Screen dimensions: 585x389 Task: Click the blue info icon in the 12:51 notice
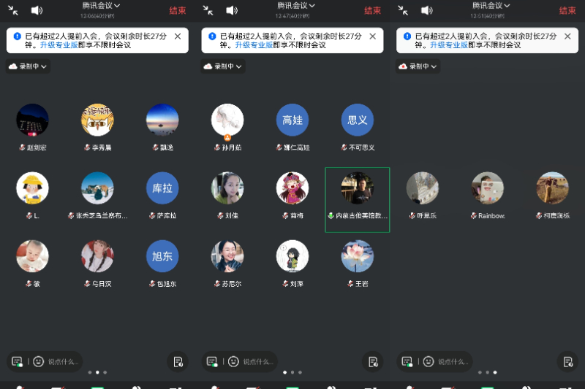click(x=407, y=36)
